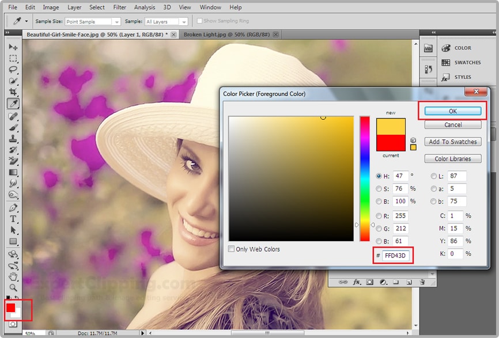Click OK in Color Picker dialog
Screen dimensions: 499x338
coord(452,111)
